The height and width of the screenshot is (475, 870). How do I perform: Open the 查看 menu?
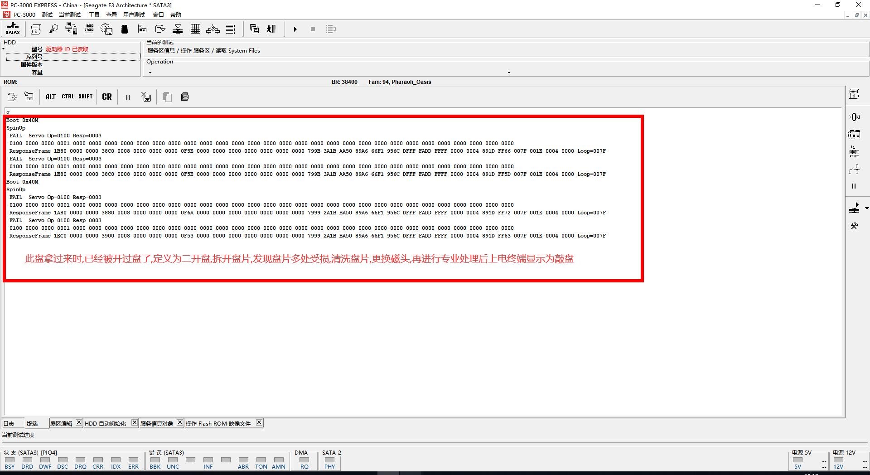111,15
